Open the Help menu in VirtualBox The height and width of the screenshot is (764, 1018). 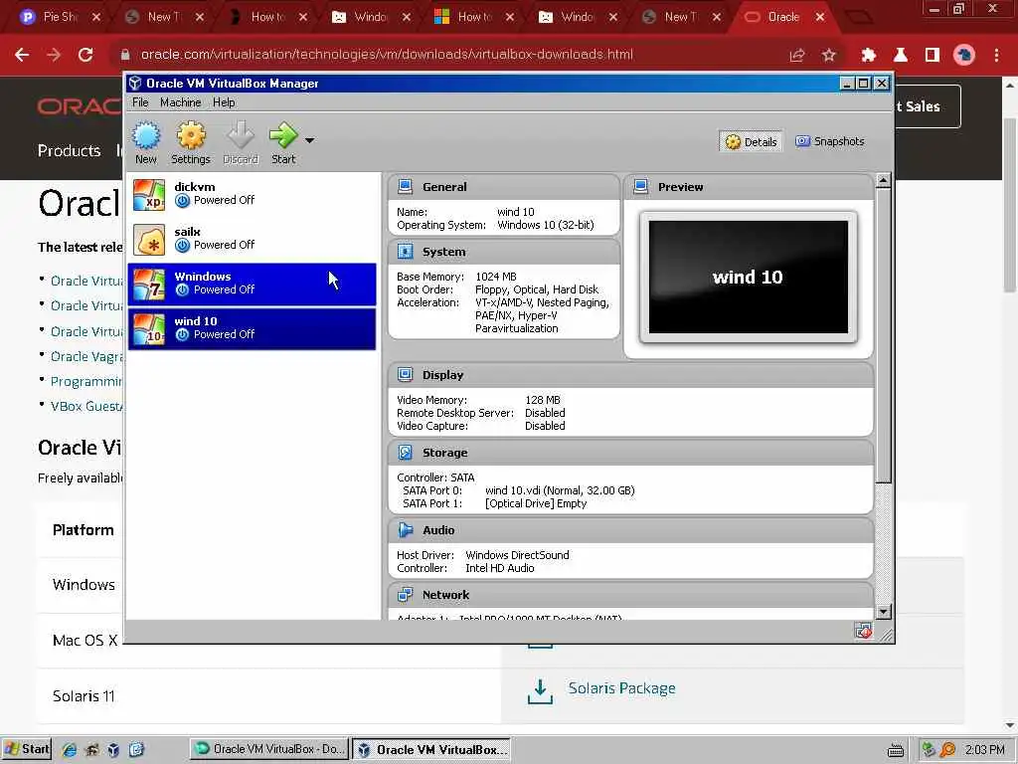pyautogui.click(x=224, y=102)
